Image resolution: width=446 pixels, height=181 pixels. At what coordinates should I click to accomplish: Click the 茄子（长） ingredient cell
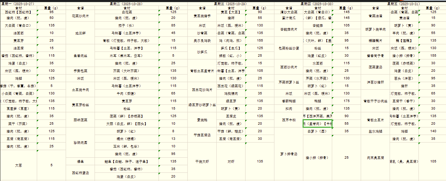click(125, 25)
